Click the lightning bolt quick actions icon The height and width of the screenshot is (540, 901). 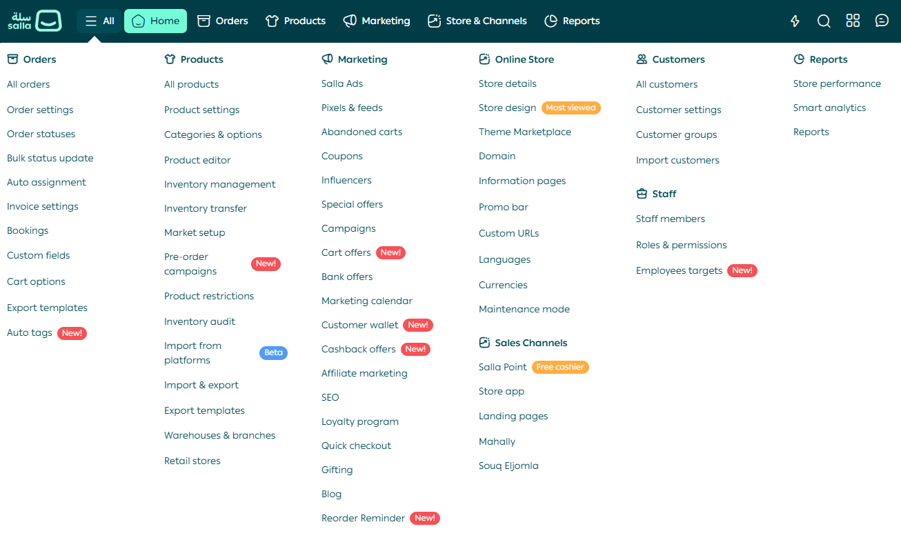795,21
